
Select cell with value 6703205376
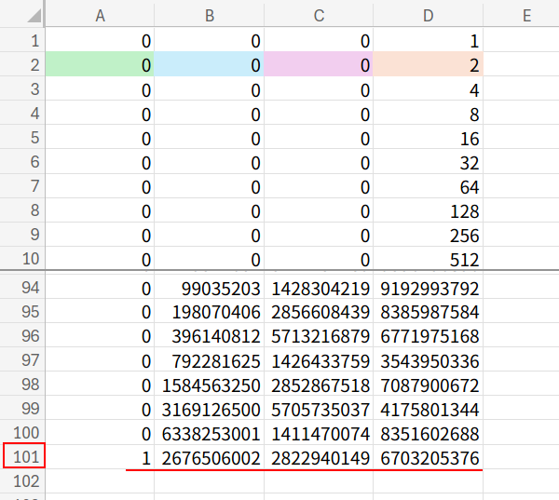pos(429,458)
